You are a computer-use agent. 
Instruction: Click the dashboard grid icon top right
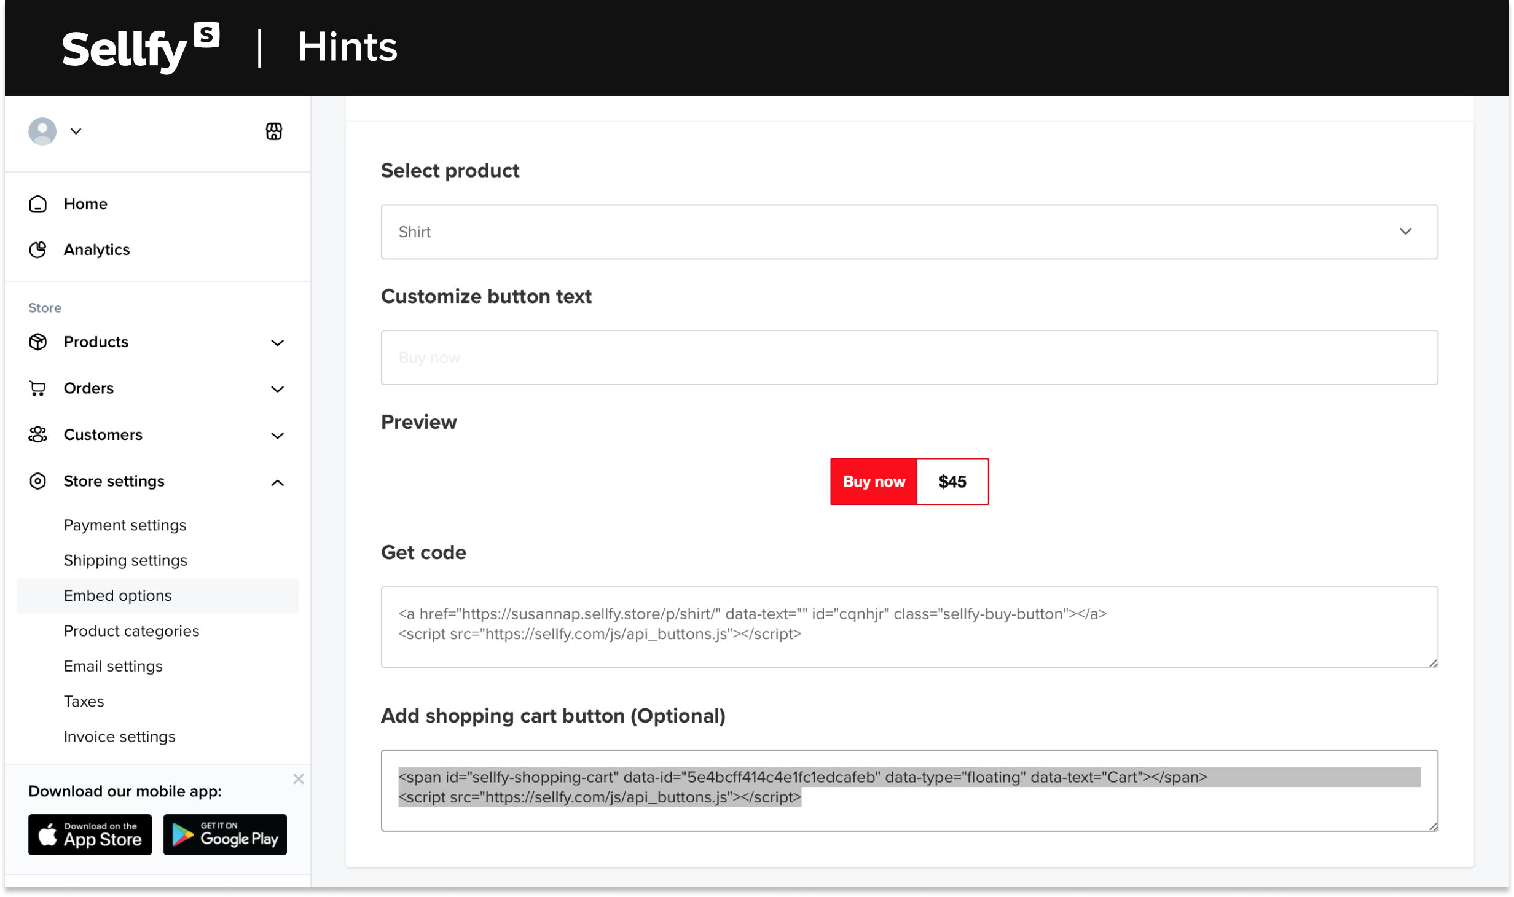[x=275, y=130]
